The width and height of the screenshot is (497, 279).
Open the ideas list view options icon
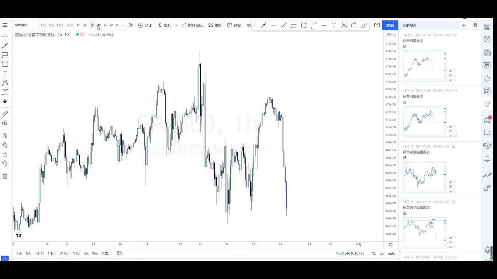click(x=474, y=25)
